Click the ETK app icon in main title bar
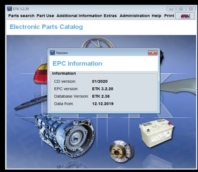 10,9
